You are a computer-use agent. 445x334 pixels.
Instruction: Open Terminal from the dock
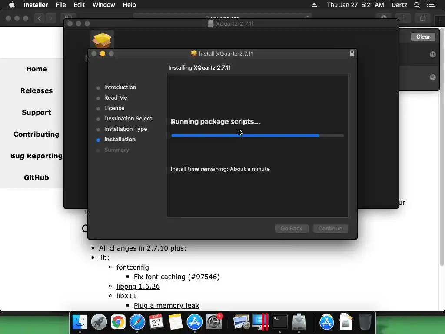280,322
